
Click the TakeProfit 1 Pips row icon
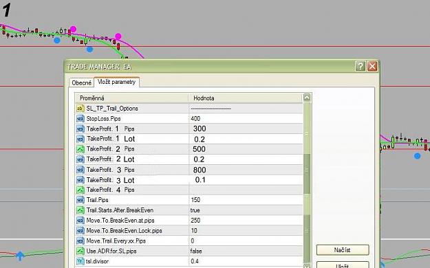click(80, 129)
